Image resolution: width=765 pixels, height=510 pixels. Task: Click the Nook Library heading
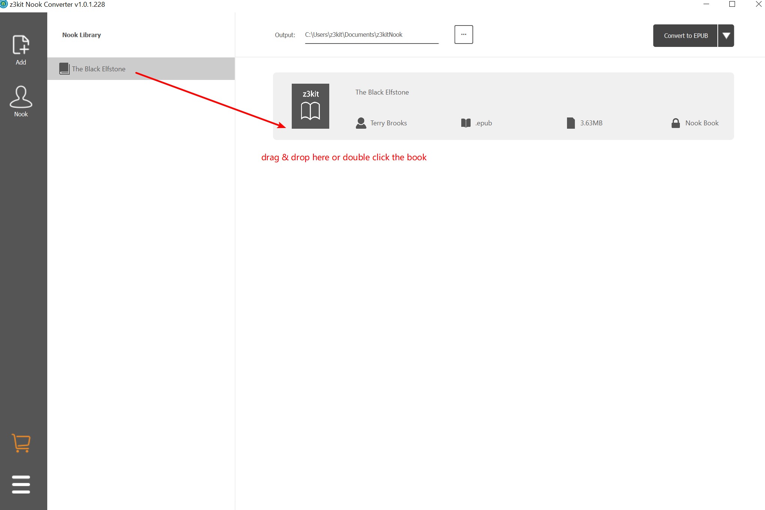point(82,35)
